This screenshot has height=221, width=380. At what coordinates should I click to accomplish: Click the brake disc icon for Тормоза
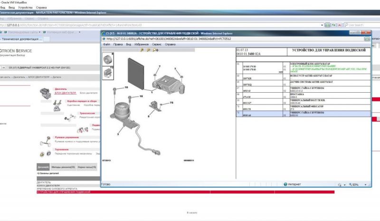pos(44,154)
